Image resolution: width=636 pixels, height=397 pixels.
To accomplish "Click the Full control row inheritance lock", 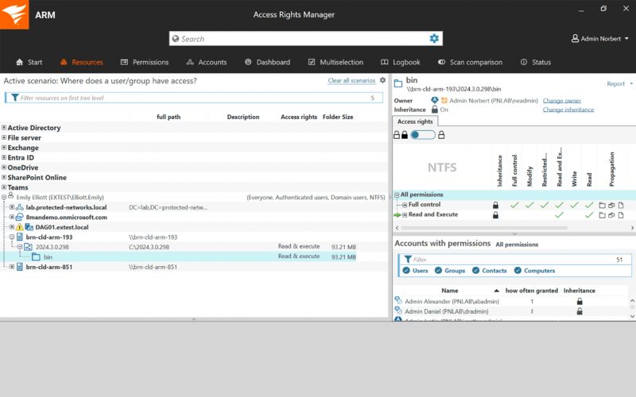I will [x=495, y=205].
